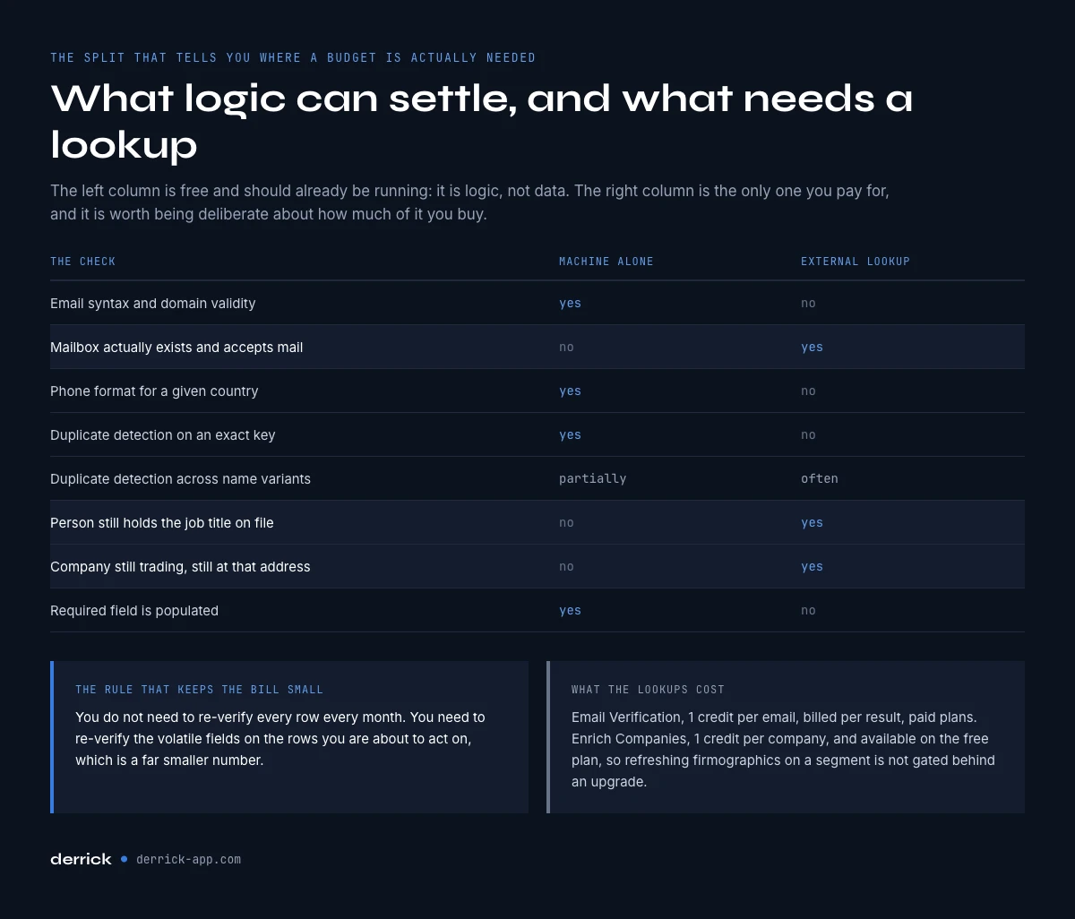This screenshot has height=919, width=1075.
Task: Select 'Duplicate detection on an exact key' row
Action: [537, 434]
